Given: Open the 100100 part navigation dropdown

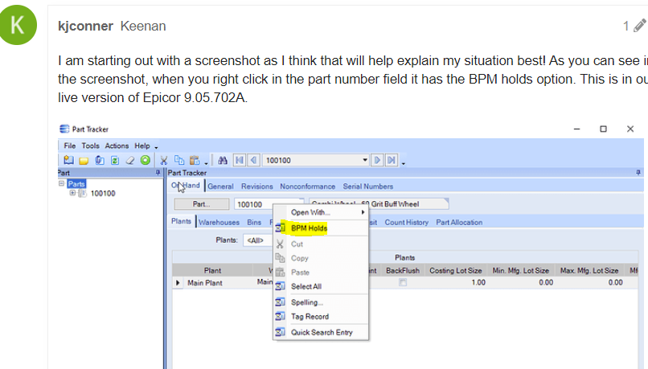Looking at the screenshot, I should point(365,160).
